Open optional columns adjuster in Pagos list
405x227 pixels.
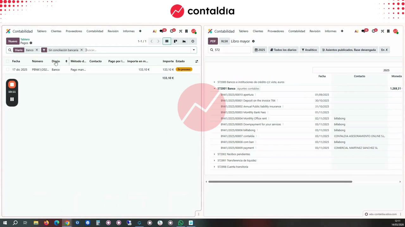coord(196,61)
